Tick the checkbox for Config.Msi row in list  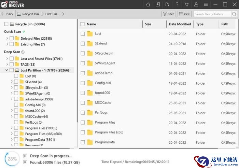[x=83, y=83]
